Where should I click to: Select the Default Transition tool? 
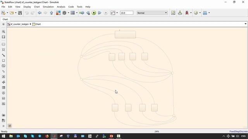coord(3,55)
